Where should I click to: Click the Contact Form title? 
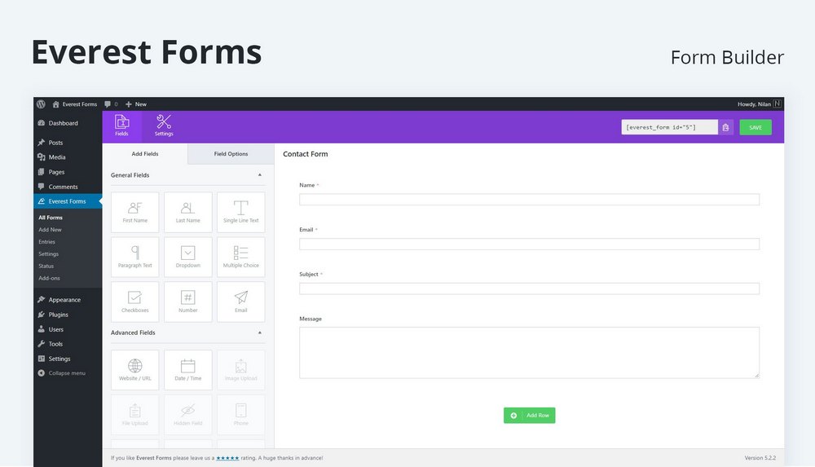pos(306,154)
